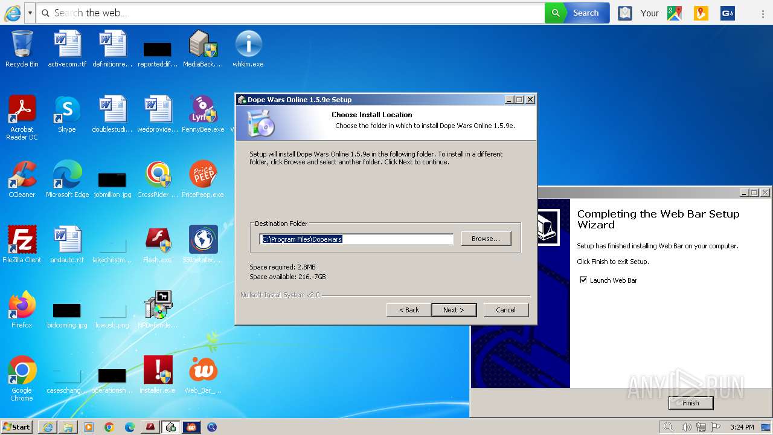The width and height of the screenshot is (773, 435).
Task: Open the Recycle Bin desktop icon
Action: [22, 49]
